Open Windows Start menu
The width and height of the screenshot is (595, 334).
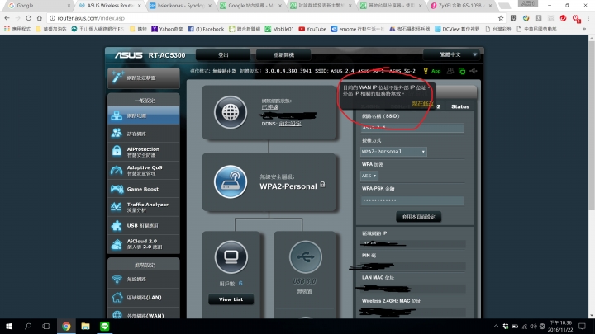[9, 326]
